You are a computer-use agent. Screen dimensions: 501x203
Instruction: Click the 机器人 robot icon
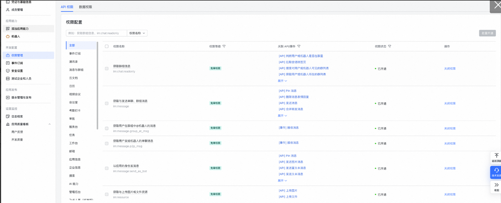point(8,36)
